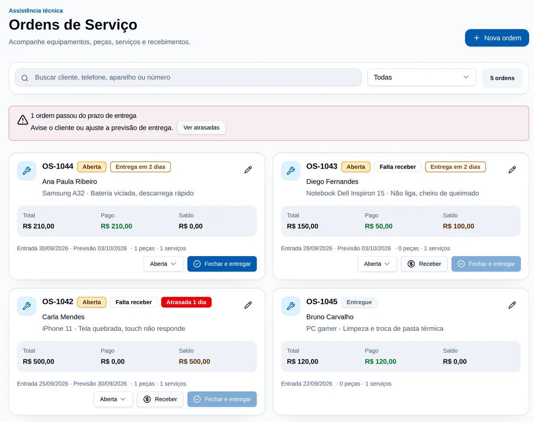Open status dropdown on order OS-1043

coord(377,264)
